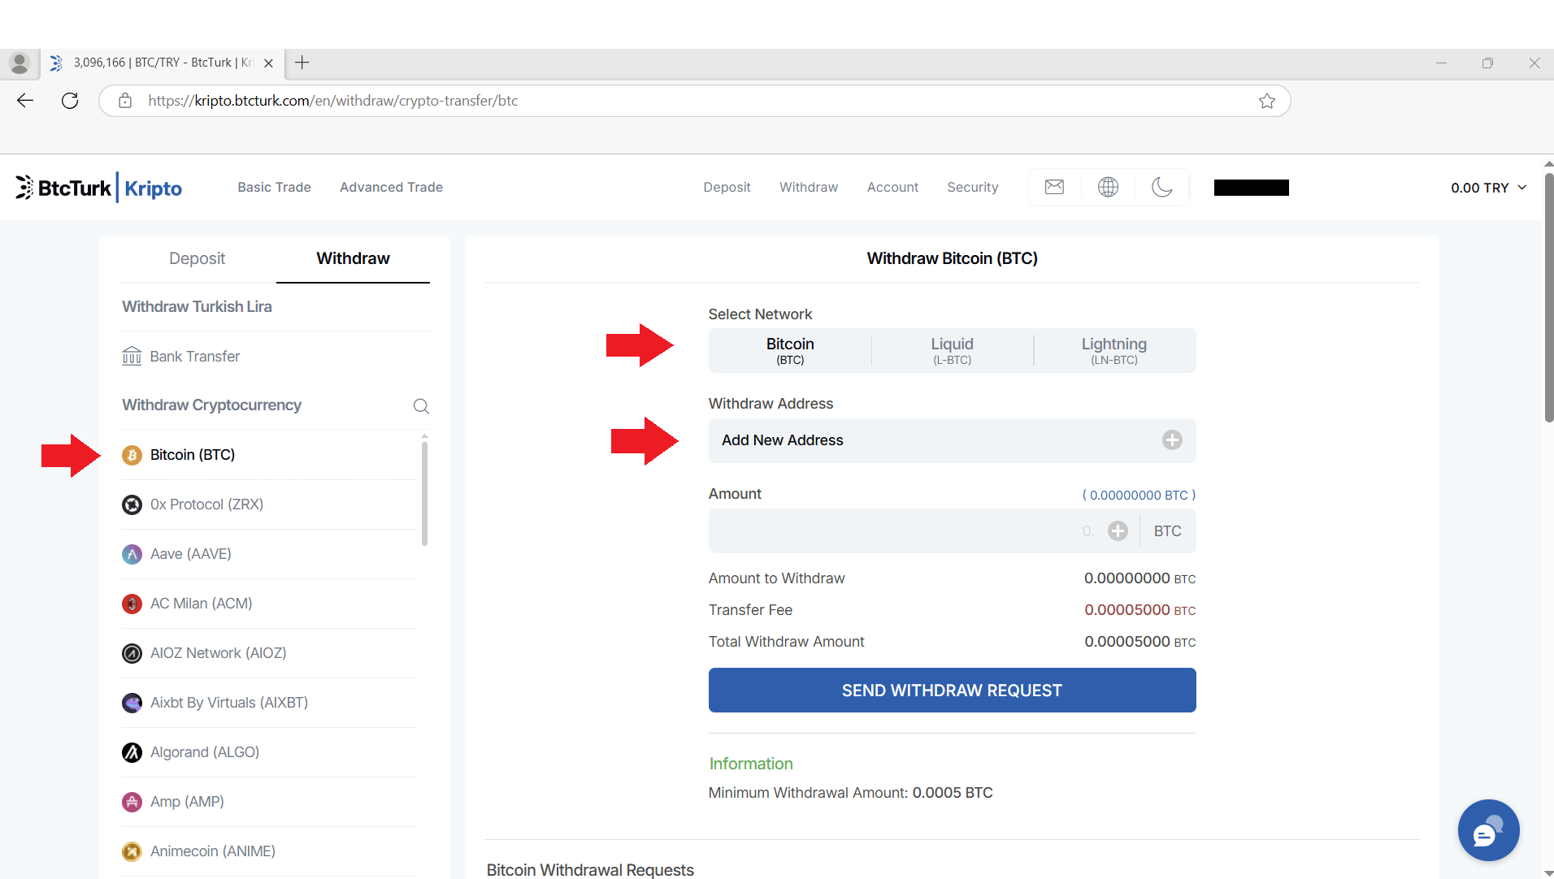Click the BtcTurk Kripto logo
The image size is (1554, 879).
coord(99,188)
